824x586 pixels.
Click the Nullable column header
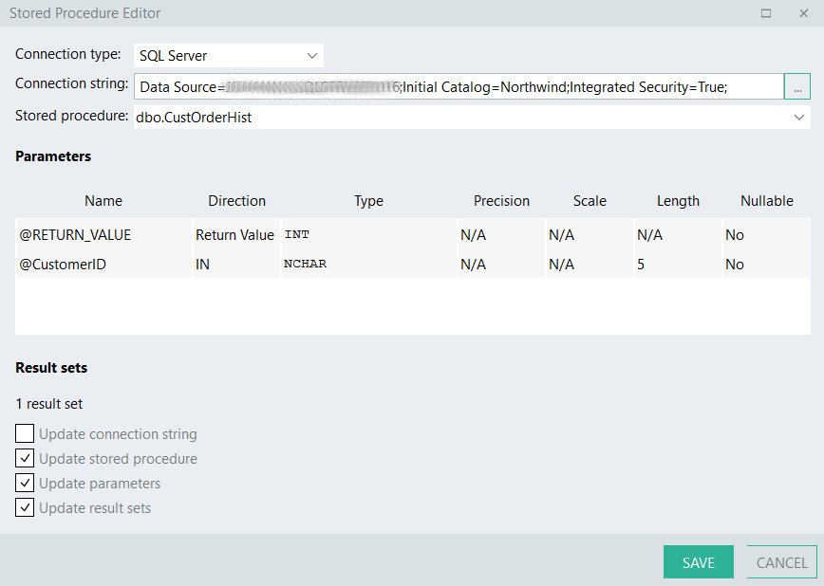[x=766, y=200]
